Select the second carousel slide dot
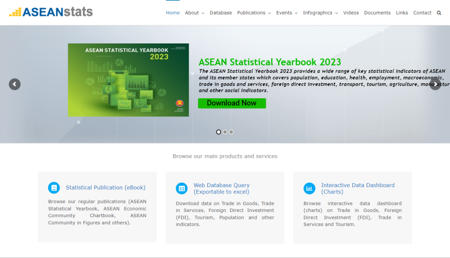The image size is (450, 258). click(225, 132)
